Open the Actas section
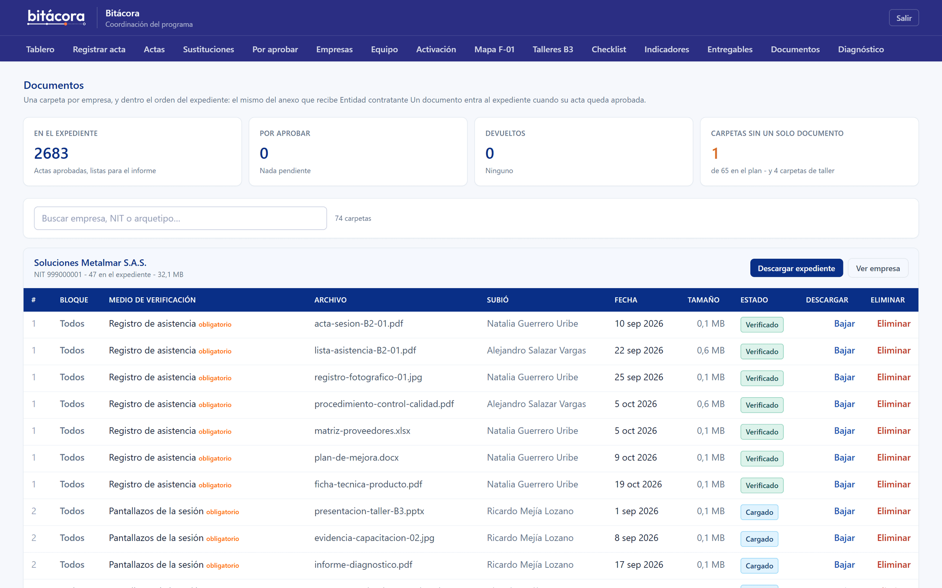 pyautogui.click(x=154, y=49)
